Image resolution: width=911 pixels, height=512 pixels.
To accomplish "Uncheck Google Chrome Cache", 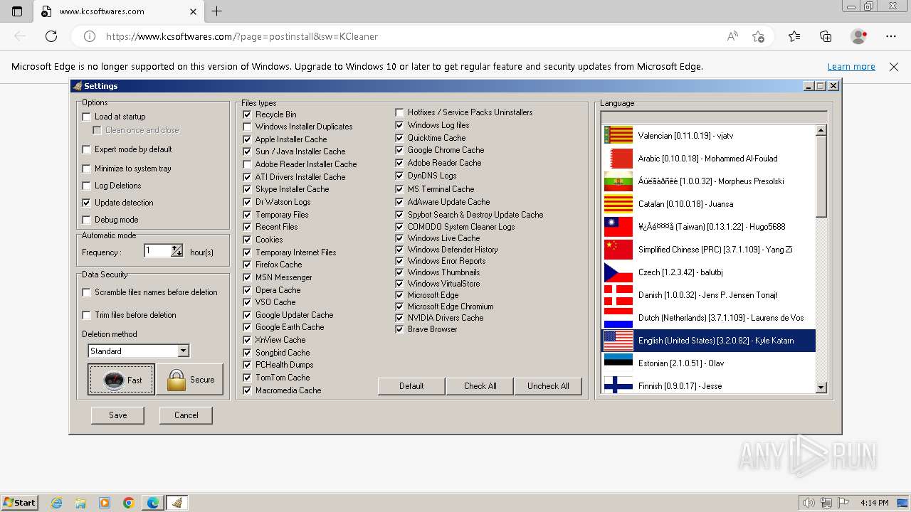I will tap(400, 150).
